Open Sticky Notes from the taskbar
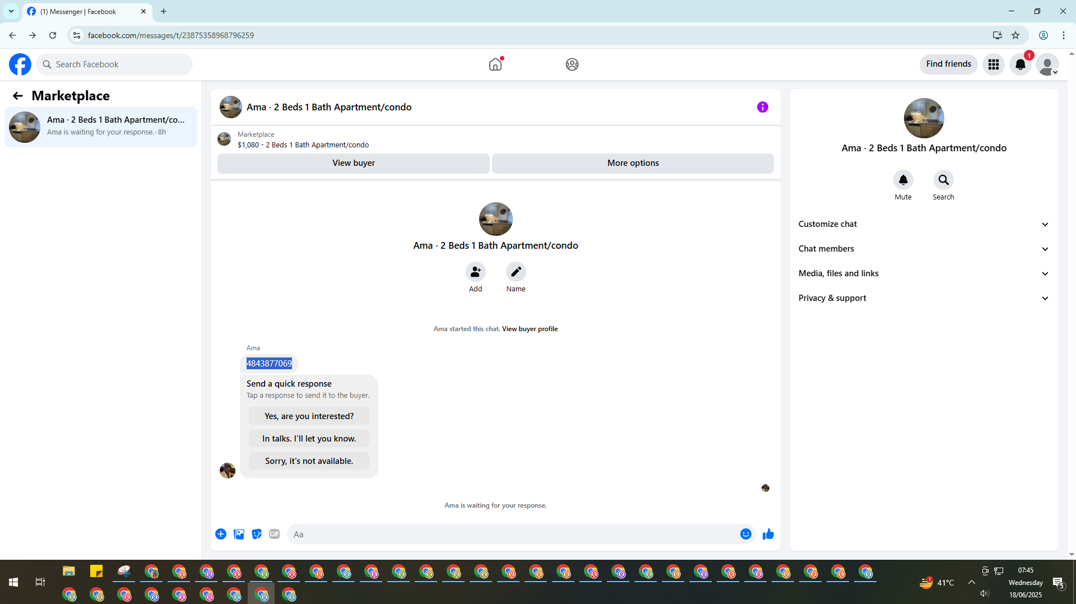This screenshot has height=604, width=1076. (x=96, y=571)
